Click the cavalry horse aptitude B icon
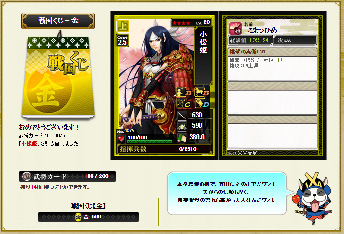Image resolution: width=344 pixels, height=234 pixels. click(202, 92)
